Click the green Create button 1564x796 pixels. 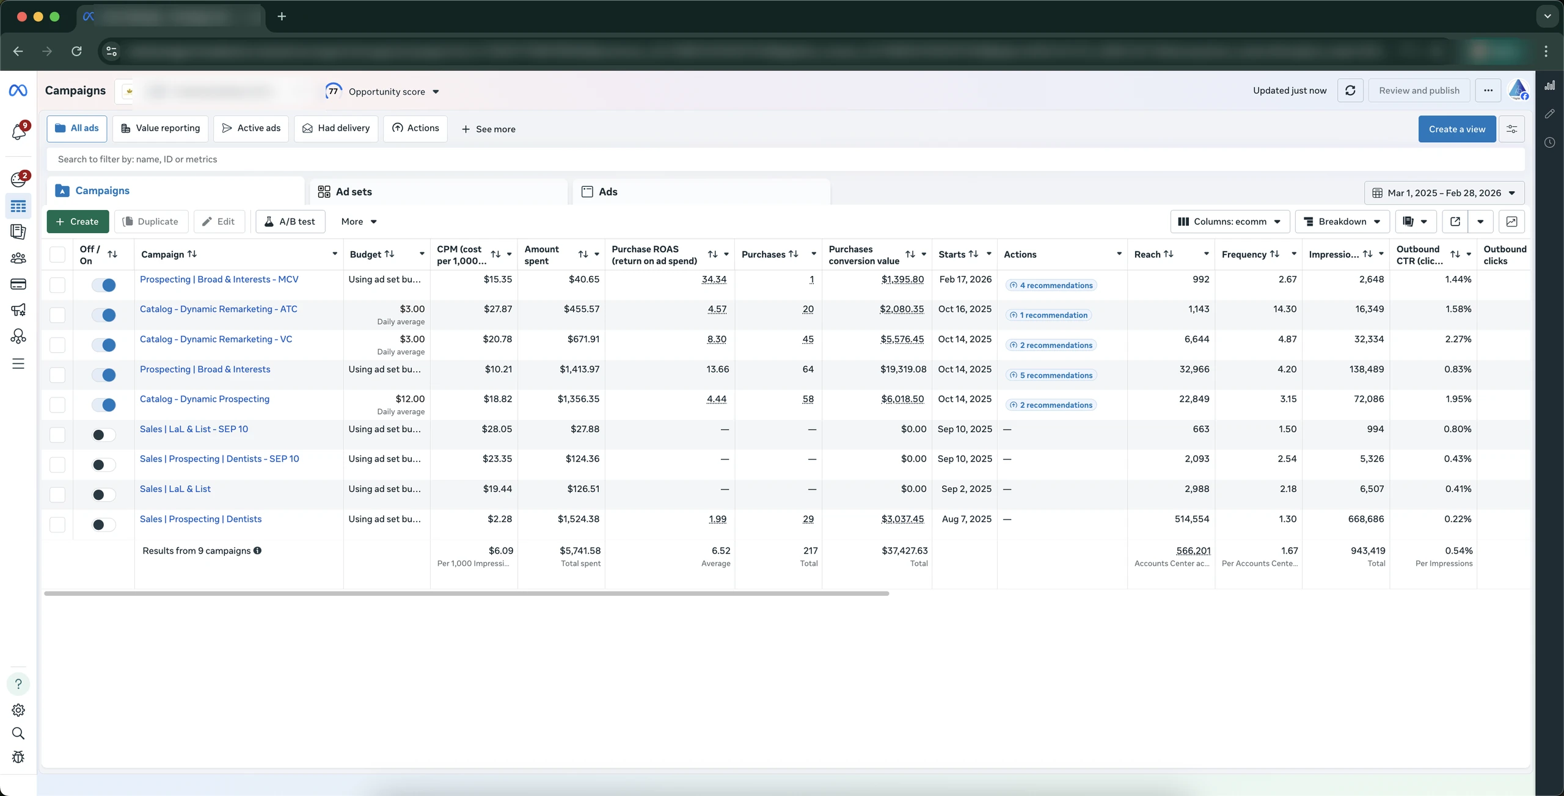click(78, 222)
